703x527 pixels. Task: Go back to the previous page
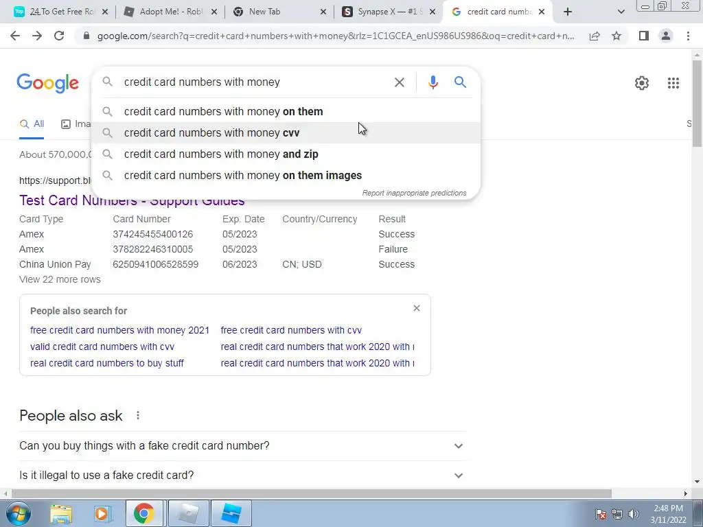15,36
